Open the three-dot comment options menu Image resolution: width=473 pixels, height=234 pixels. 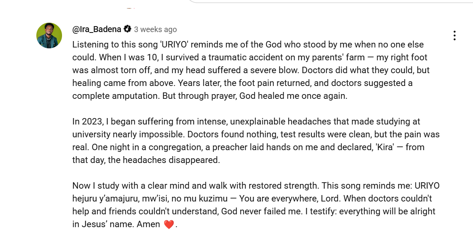(x=454, y=36)
